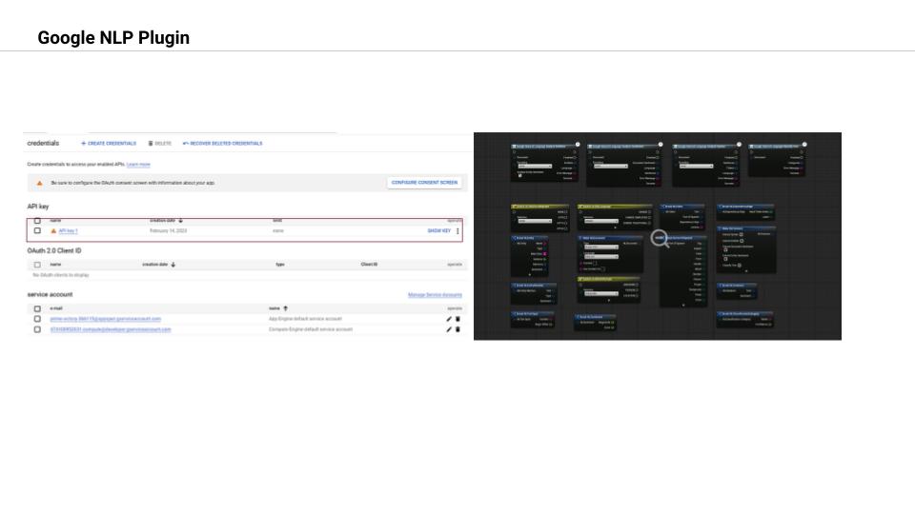Click the warning triangle beside API key 1

click(x=53, y=231)
